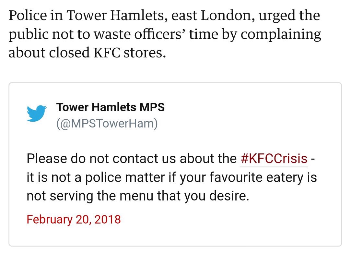Viewport: 350px width, 266px height.
Task: Click the word 'officers’' in the article
Action: 160,34
